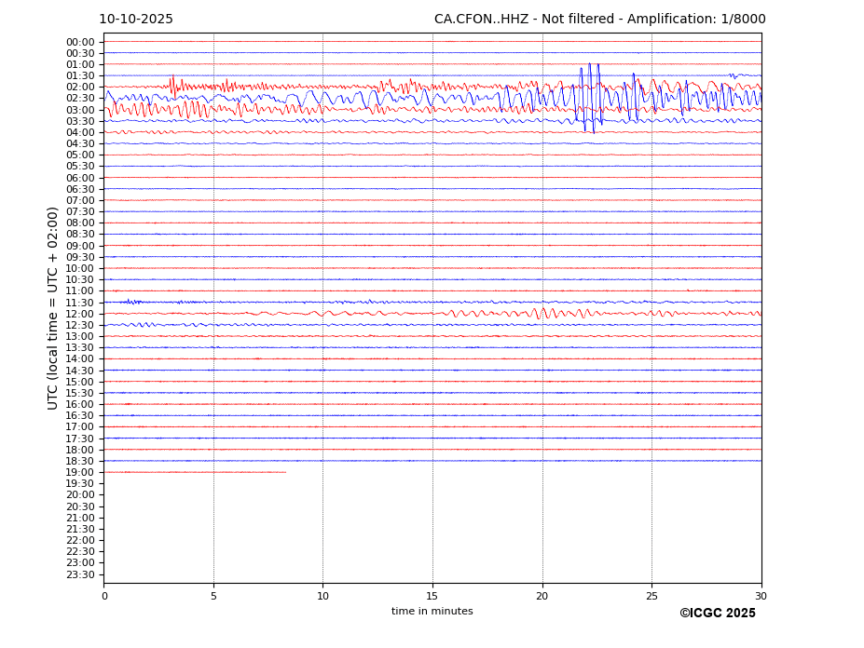
Task: Select the 23:30 time row label
Action: pyautogui.click(x=80, y=574)
